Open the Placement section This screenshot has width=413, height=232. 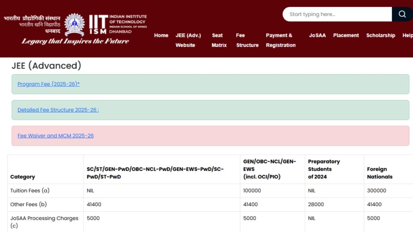tap(346, 35)
